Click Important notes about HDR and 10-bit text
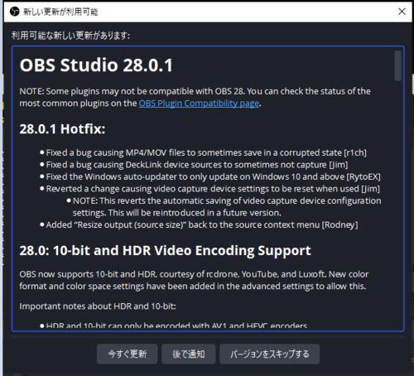The width and height of the screenshot is (414, 376). pos(98,306)
